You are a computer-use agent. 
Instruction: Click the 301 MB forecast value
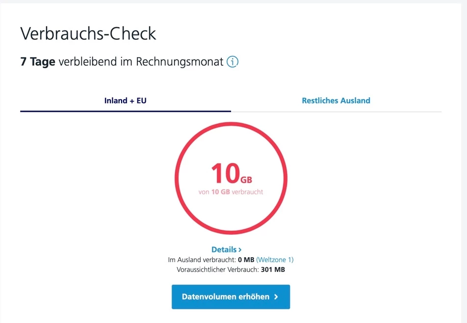pyautogui.click(x=273, y=269)
